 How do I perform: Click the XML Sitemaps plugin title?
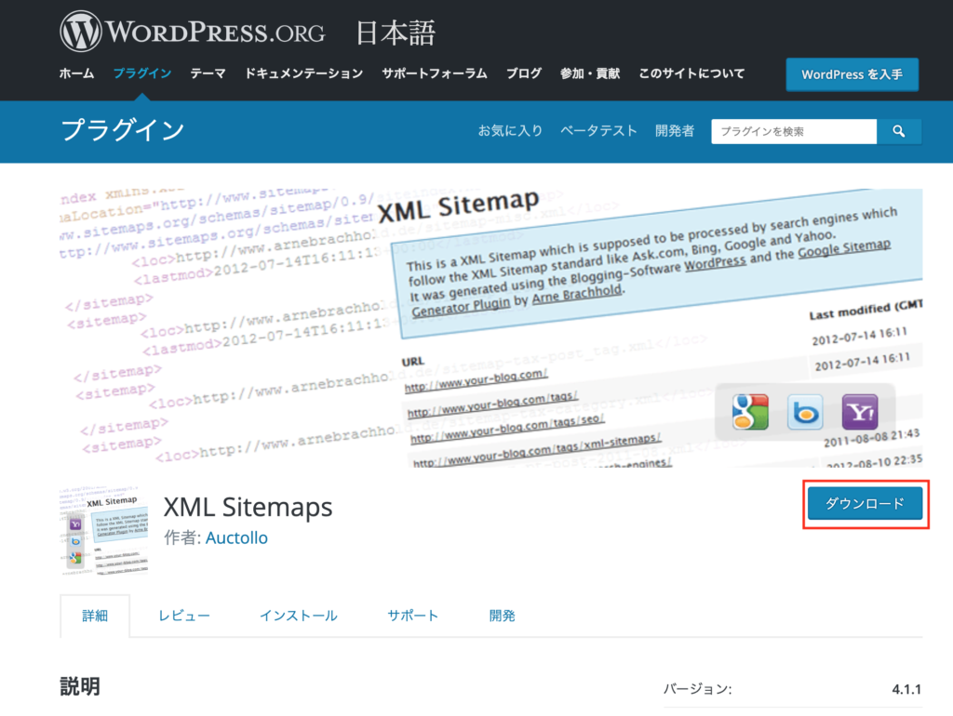click(x=248, y=507)
